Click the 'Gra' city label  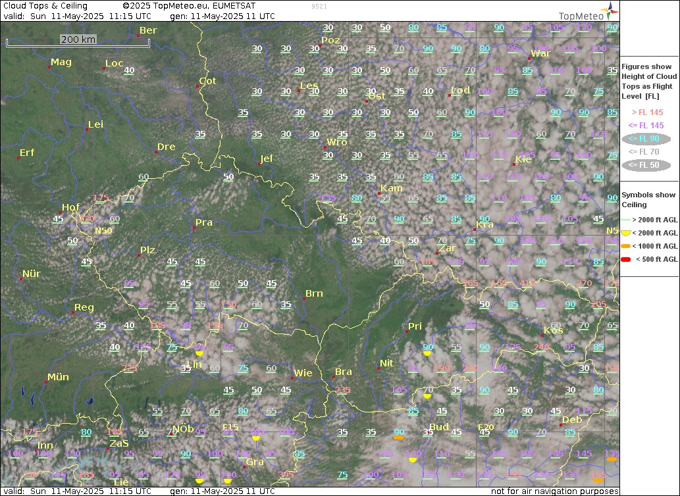tap(255, 462)
